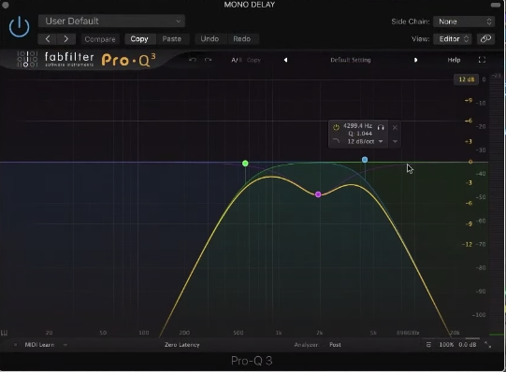Close the plugin window
This screenshot has width=506, height=372.
pyautogui.click(x=6, y=5)
